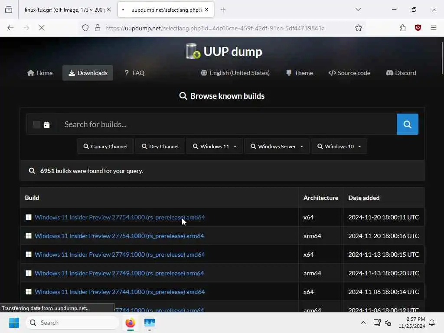
Task: Click the taskbar Search box
Action: click(x=72, y=323)
